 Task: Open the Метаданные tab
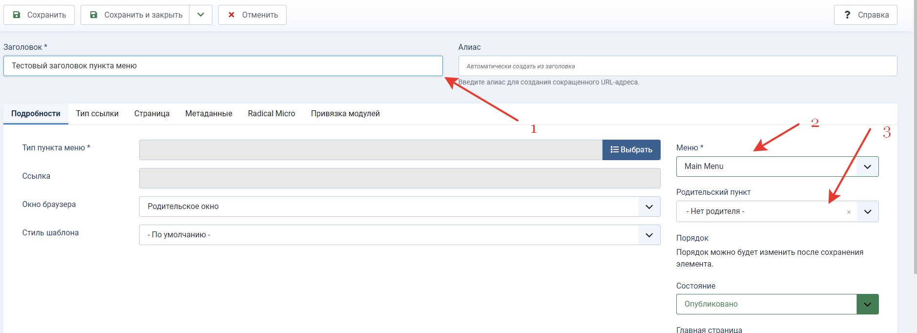[208, 114]
